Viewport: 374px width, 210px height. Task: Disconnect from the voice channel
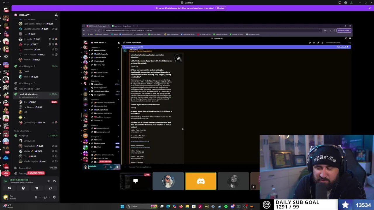pyautogui.click(x=54, y=181)
